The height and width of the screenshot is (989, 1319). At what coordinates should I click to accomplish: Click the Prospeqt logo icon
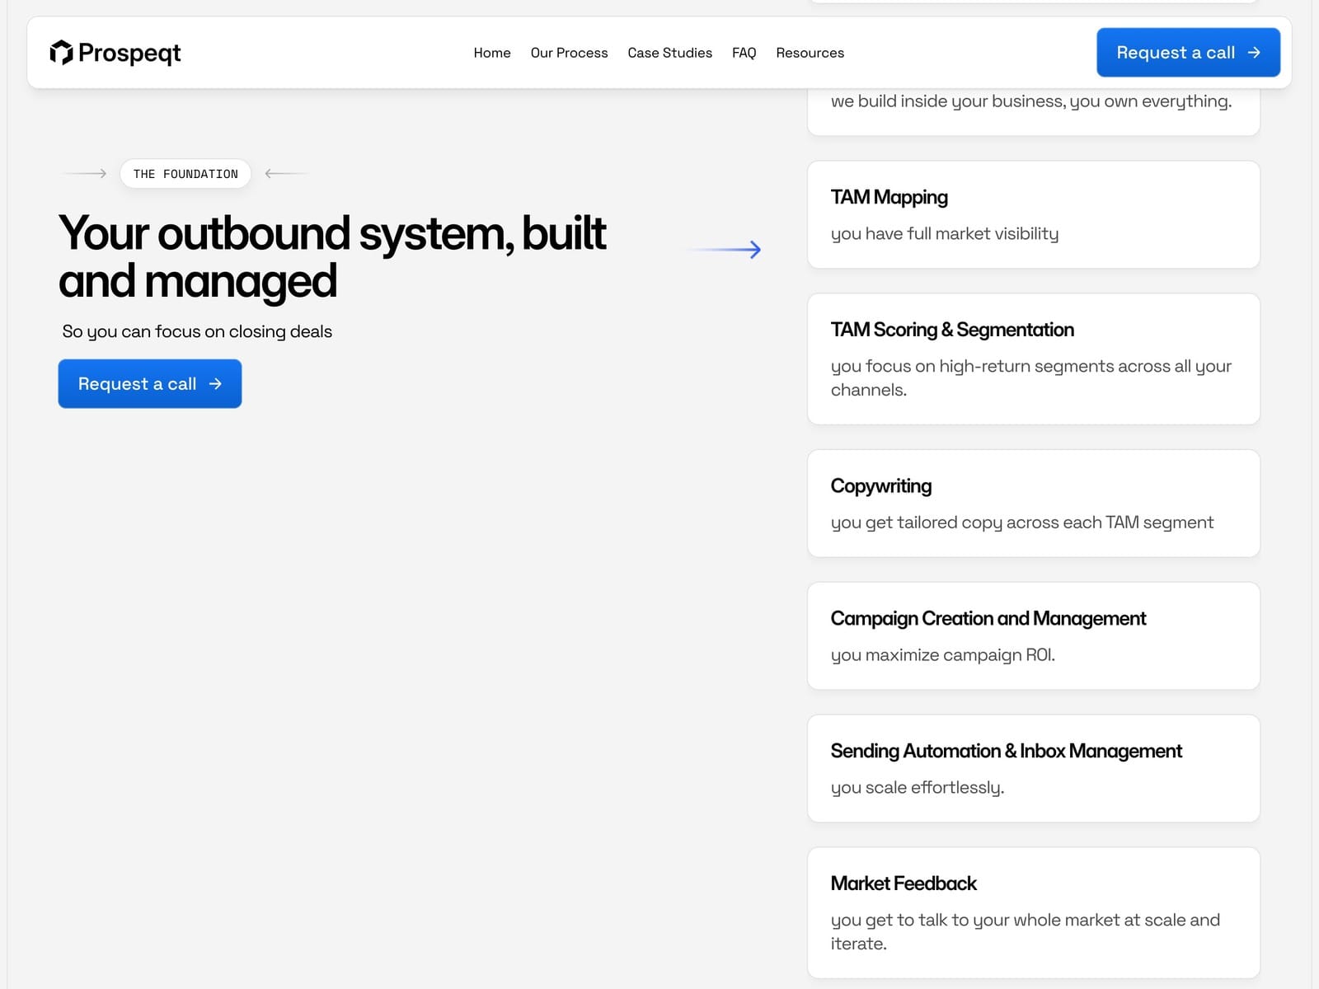pyautogui.click(x=61, y=53)
